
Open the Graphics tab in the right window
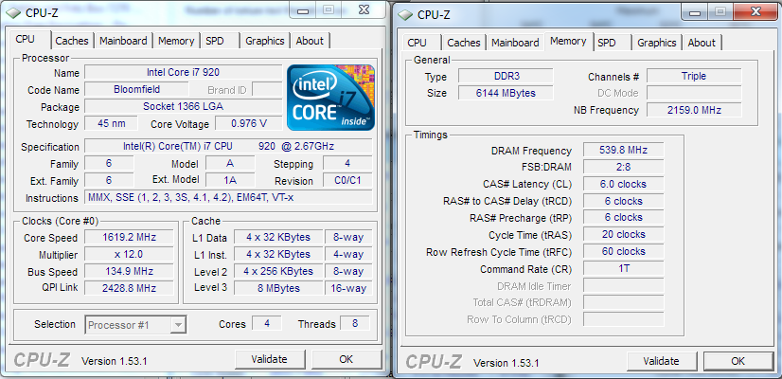click(x=657, y=43)
